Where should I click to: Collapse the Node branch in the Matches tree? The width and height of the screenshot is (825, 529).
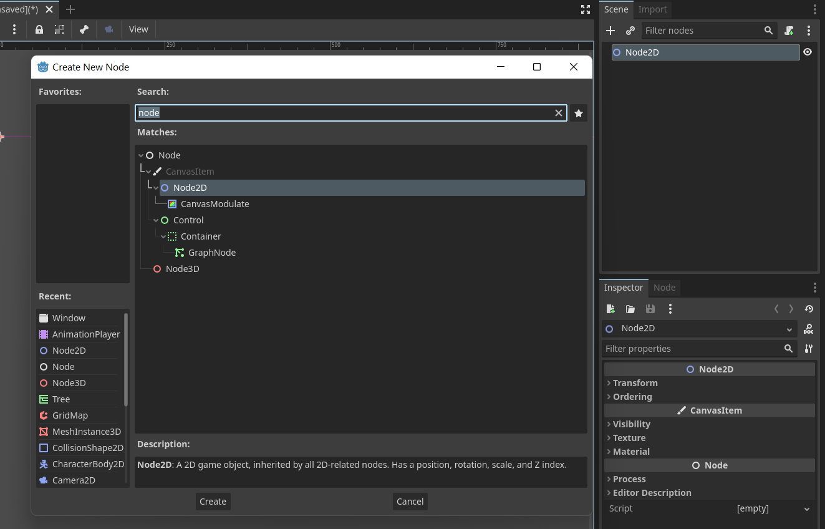[140, 155]
